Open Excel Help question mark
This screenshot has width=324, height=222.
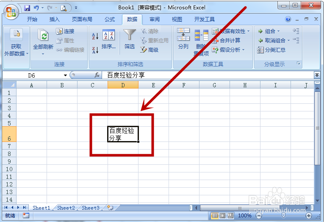tap(288, 19)
